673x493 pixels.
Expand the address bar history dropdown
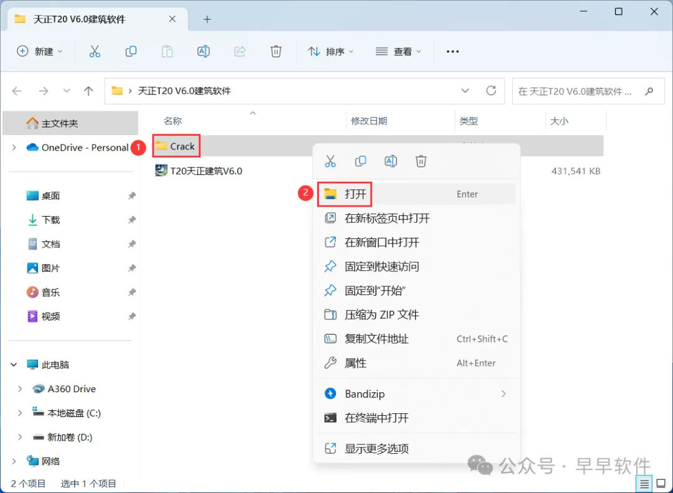click(465, 90)
